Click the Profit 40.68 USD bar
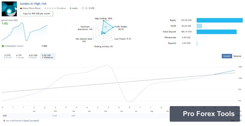The width and height of the screenshot is (245, 126). pyautogui.click(x=199, y=26)
